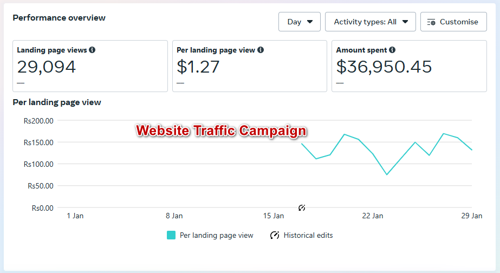This screenshot has width=500, height=273.
Task: Click the Customise button
Action: 453,22
